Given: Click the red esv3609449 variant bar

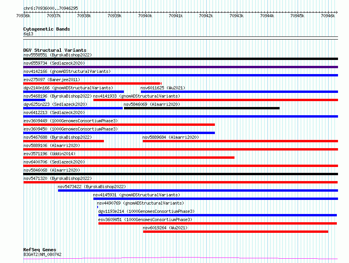Looking at the screenshot, I should [x=119, y=125].
